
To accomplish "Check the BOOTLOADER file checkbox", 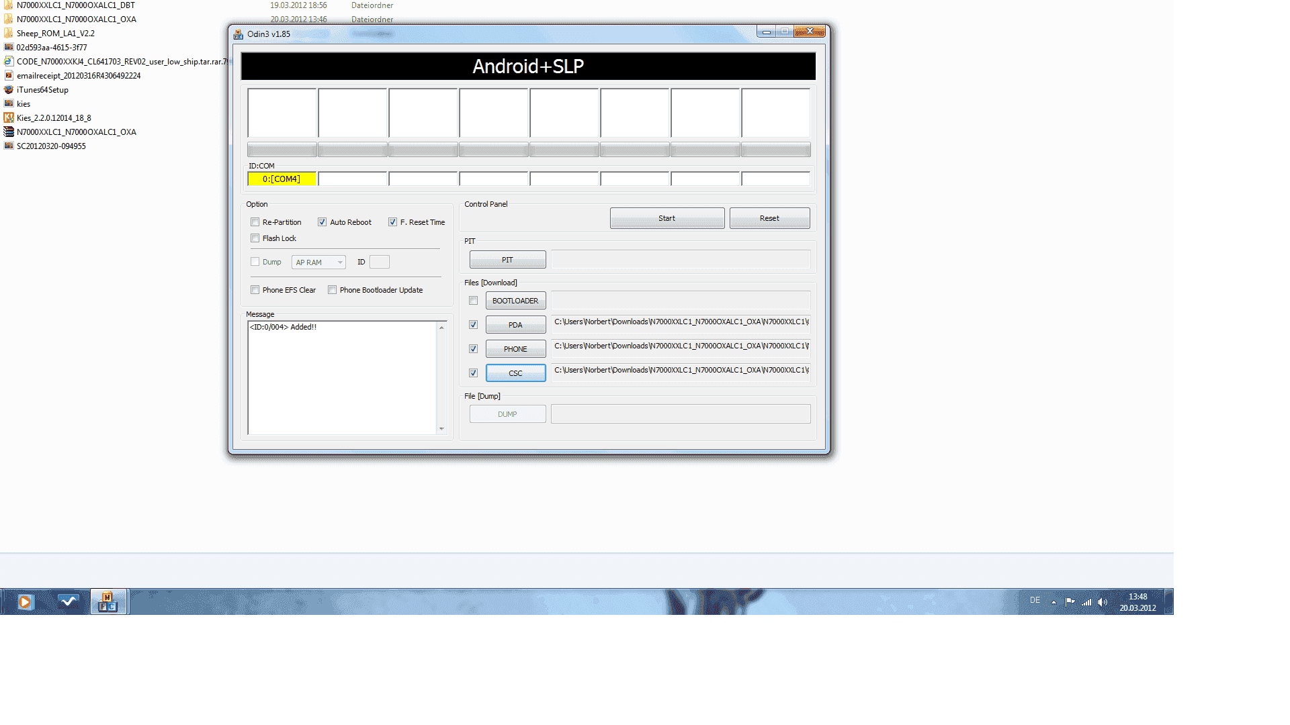I will pyautogui.click(x=474, y=301).
